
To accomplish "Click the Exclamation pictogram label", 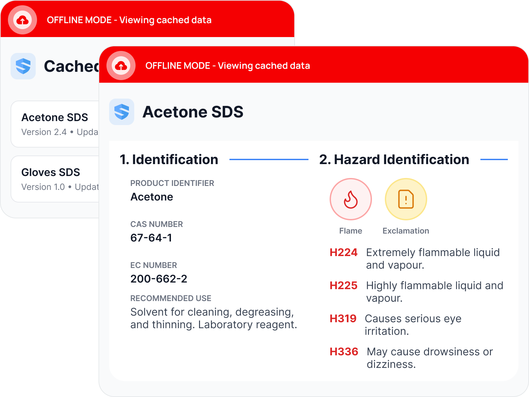I will tap(406, 231).
